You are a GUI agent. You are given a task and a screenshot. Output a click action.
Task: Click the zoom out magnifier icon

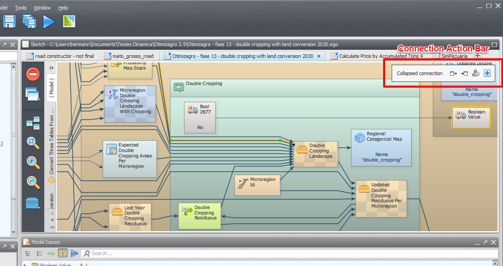[x=33, y=182]
